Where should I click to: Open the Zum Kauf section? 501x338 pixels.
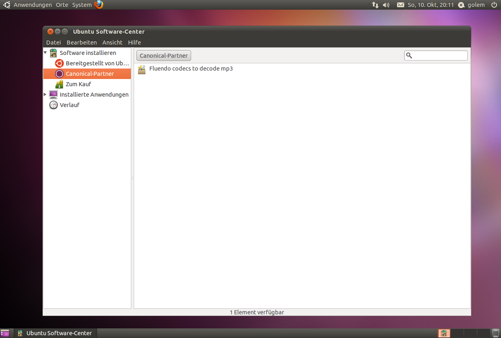point(78,84)
